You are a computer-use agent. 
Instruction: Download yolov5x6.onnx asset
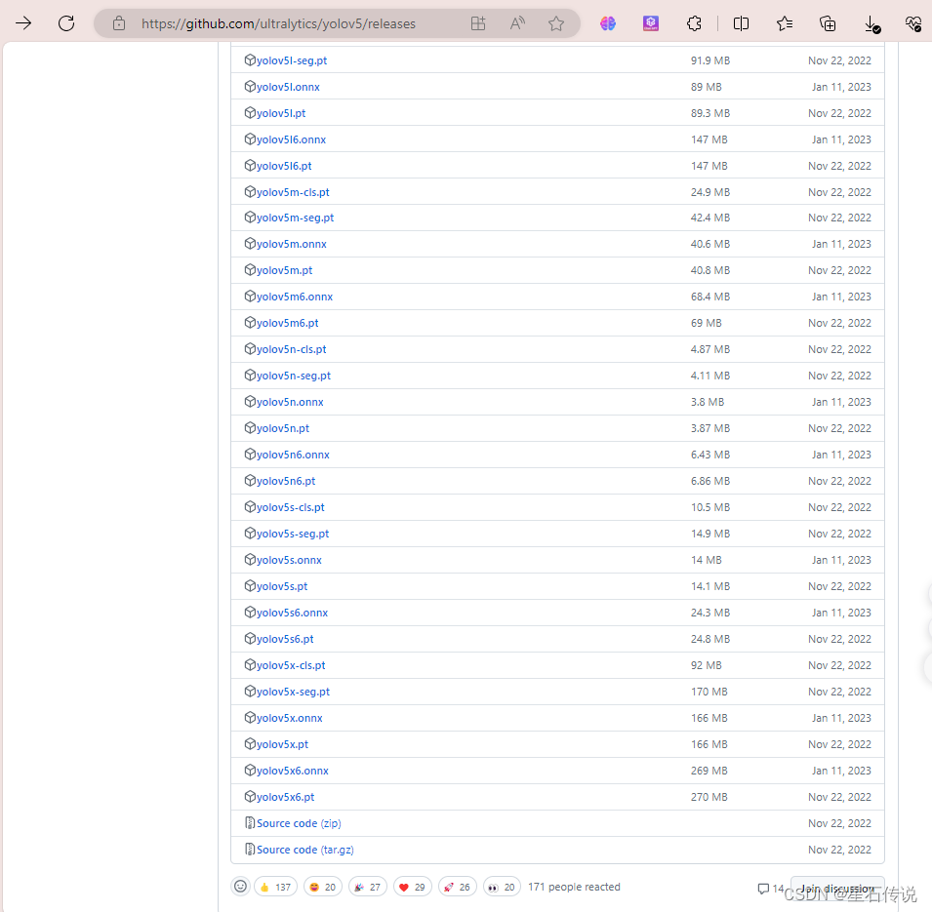293,771
